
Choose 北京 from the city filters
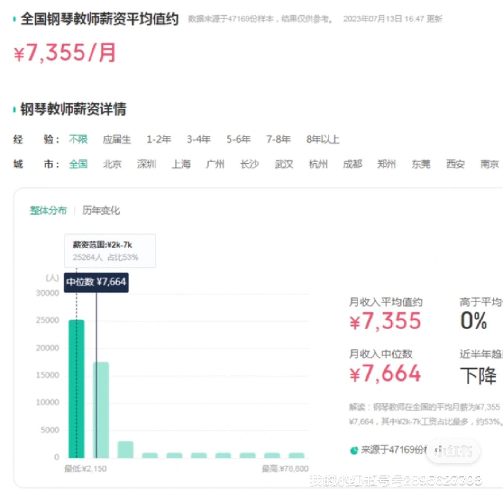coord(113,164)
